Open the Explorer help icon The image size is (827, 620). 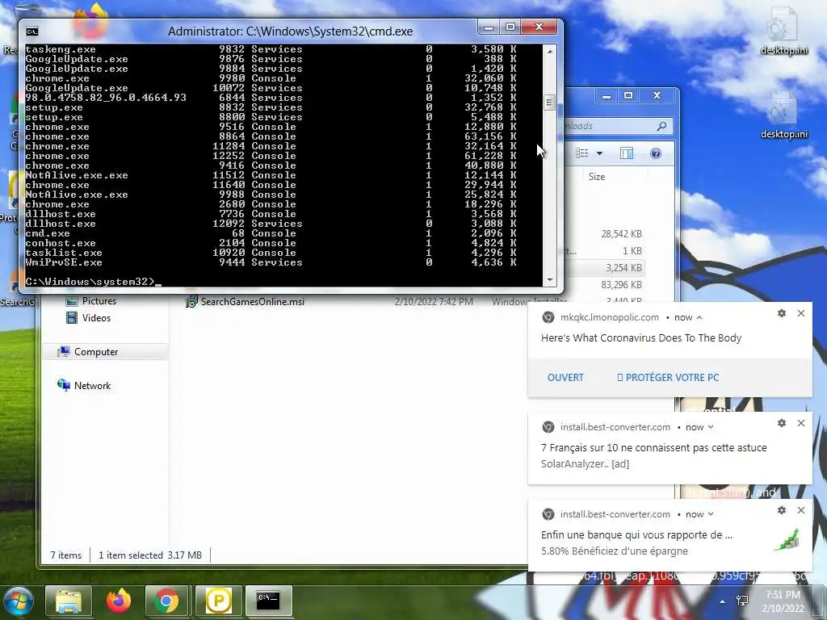(656, 153)
